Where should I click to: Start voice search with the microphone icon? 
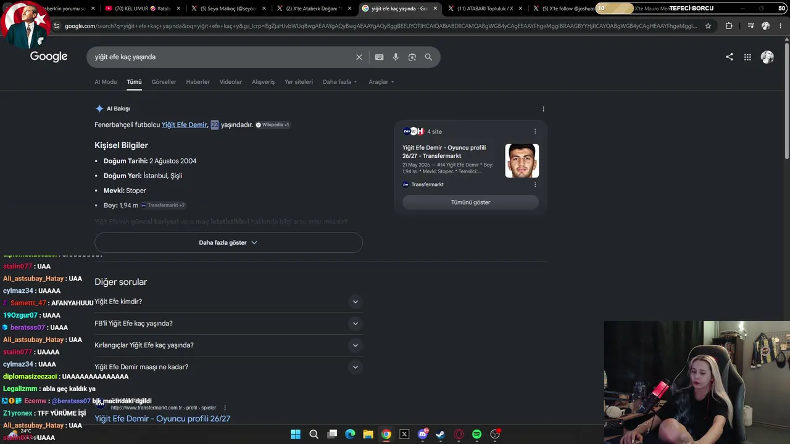click(396, 57)
